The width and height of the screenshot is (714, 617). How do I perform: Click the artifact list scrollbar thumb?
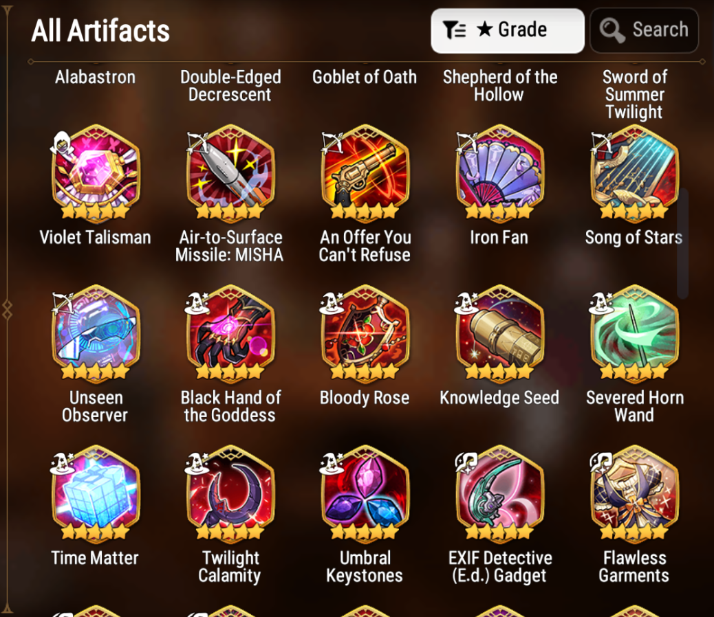[682, 243]
